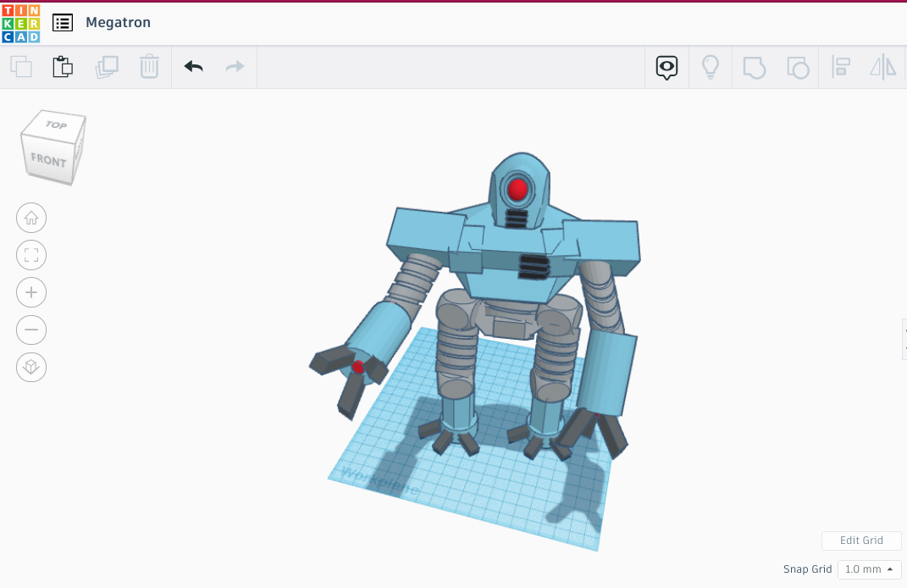Click the Ungroup shapes icon
The height and width of the screenshot is (588, 907).
pyautogui.click(x=798, y=67)
